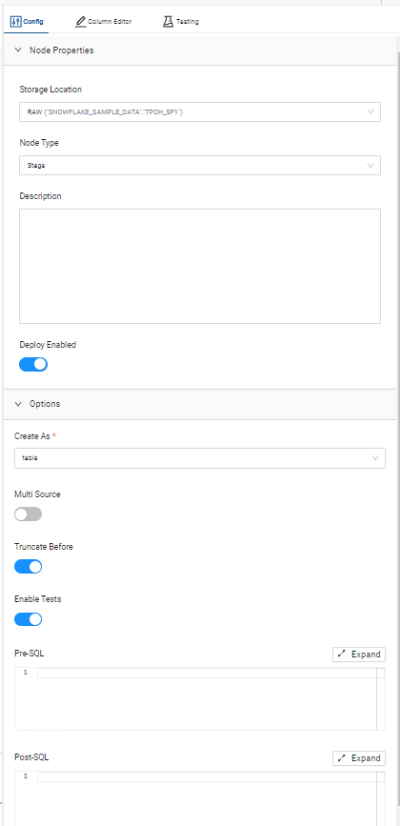Viewport: 400px width, 826px height.
Task: Collapse Node Properties section chevron
Action: (18, 50)
